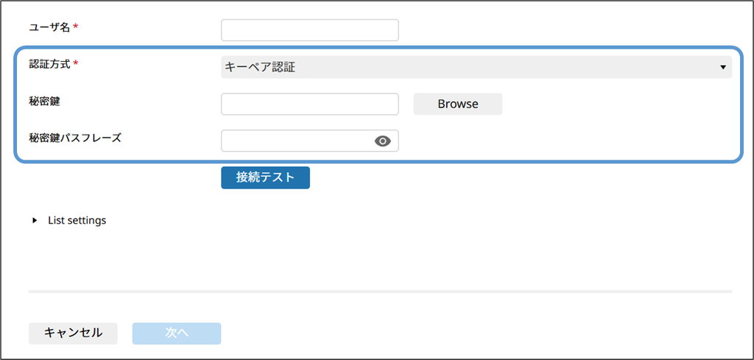Screen dimensions: 754x360
Task: Click the arrow at the right of 認証方式 dropdown
Action: (723, 68)
